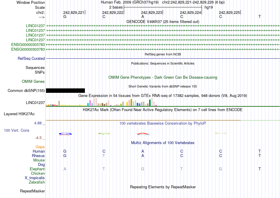The image size is (280, 198).
Task: Click the Human species label
Action: coord(39,151)
